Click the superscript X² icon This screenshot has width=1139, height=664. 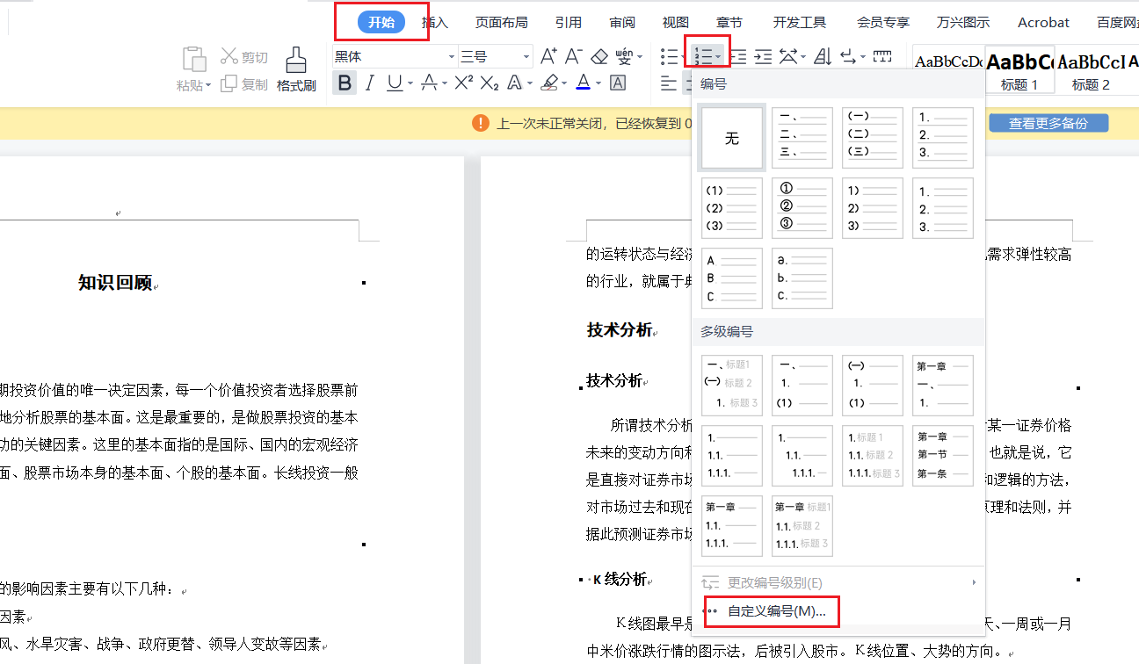point(463,83)
